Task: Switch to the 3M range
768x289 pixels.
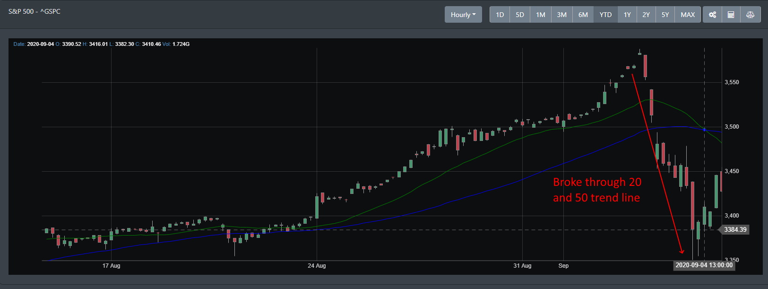Action: [x=561, y=15]
